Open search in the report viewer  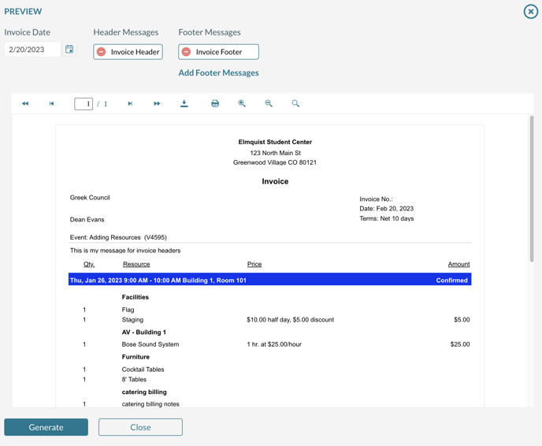[295, 103]
